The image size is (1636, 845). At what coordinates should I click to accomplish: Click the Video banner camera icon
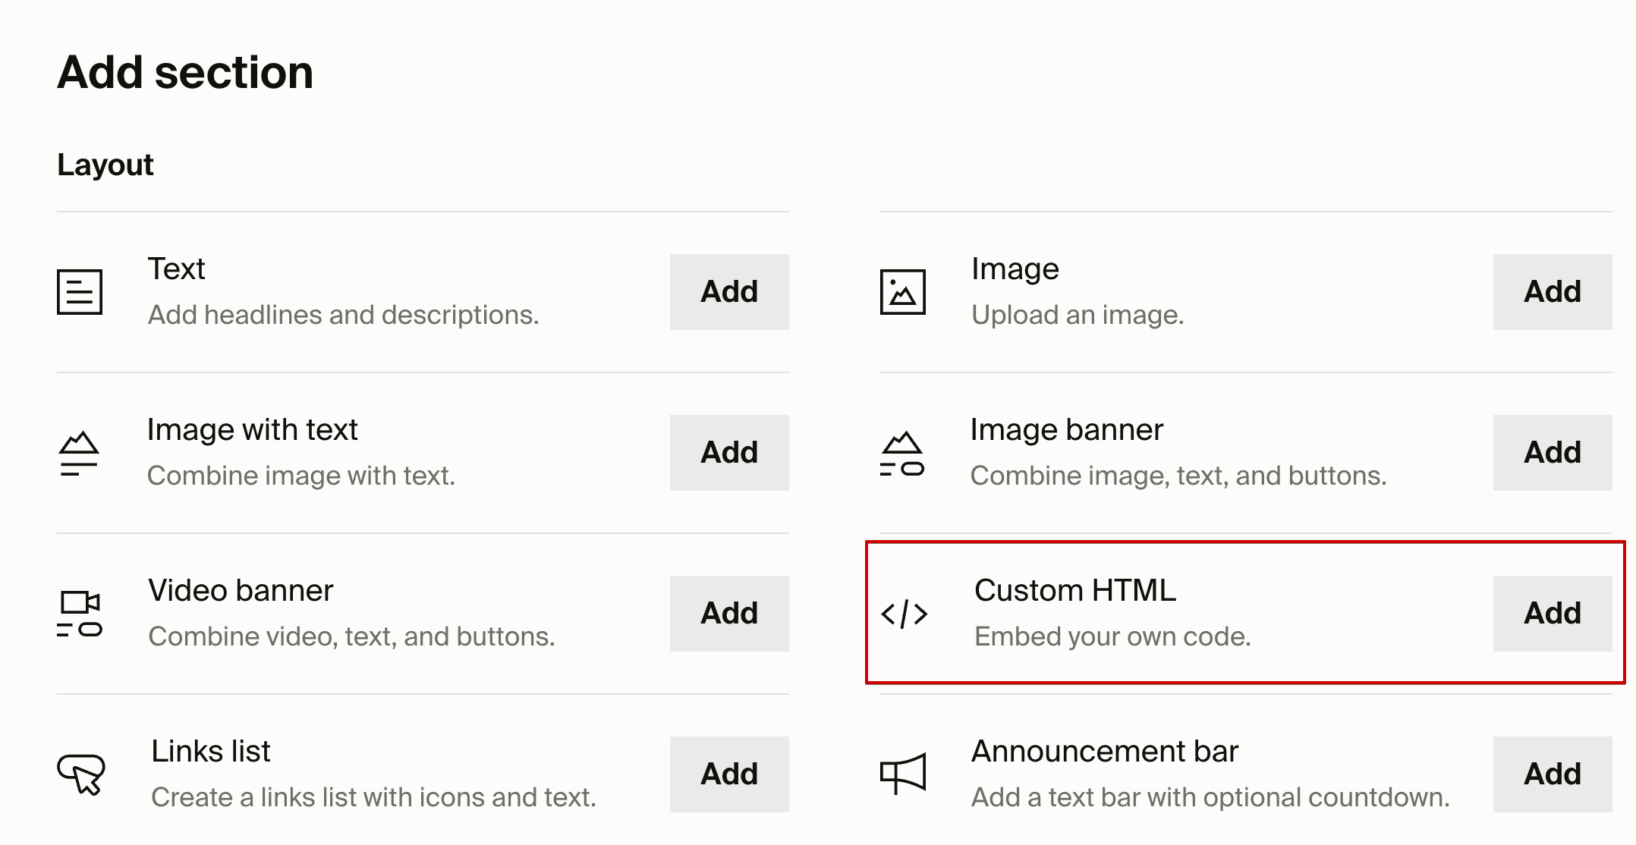tap(80, 613)
